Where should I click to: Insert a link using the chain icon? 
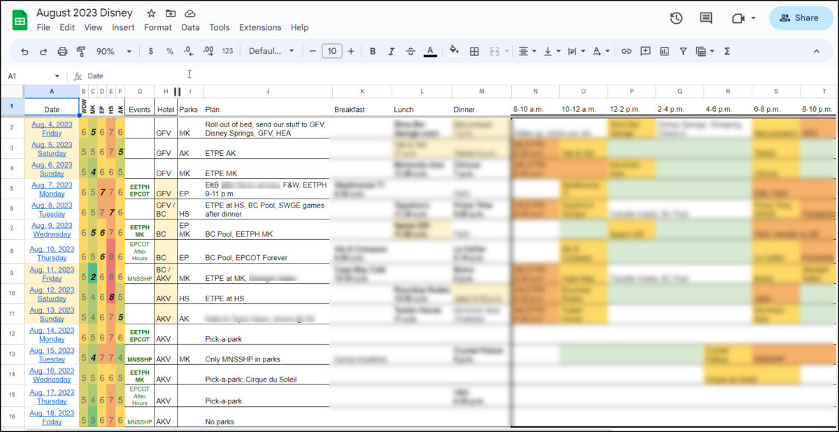pos(626,51)
